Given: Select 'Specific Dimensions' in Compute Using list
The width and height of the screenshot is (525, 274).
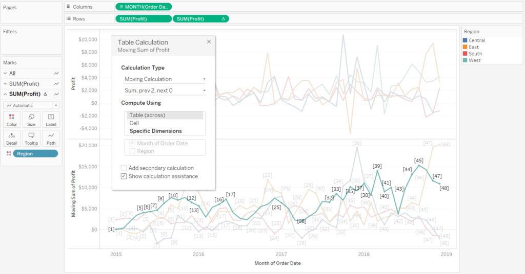Looking at the screenshot, I should pyautogui.click(x=155, y=131).
